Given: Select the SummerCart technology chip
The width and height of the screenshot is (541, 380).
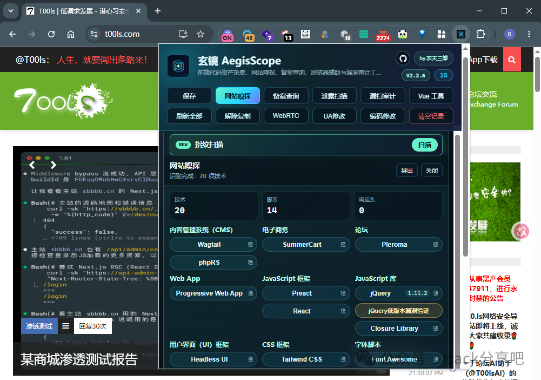Looking at the screenshot, I should 306,244.
